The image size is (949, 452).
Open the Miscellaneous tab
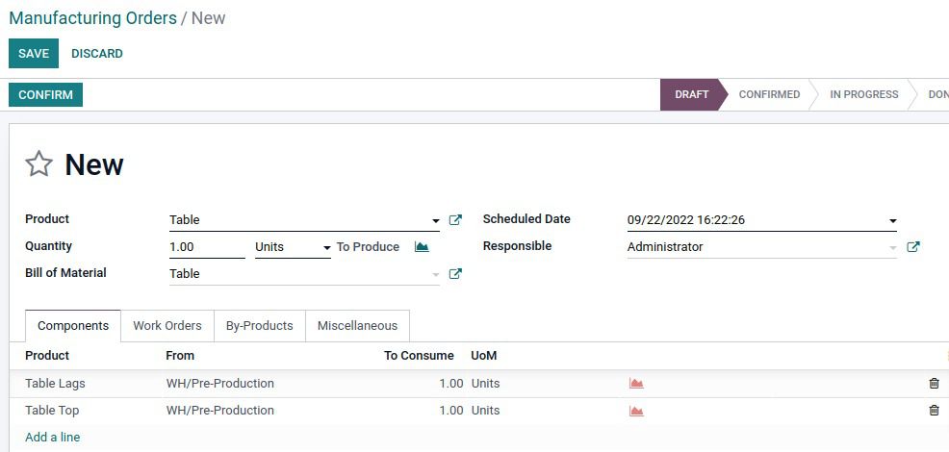(357, 326)
